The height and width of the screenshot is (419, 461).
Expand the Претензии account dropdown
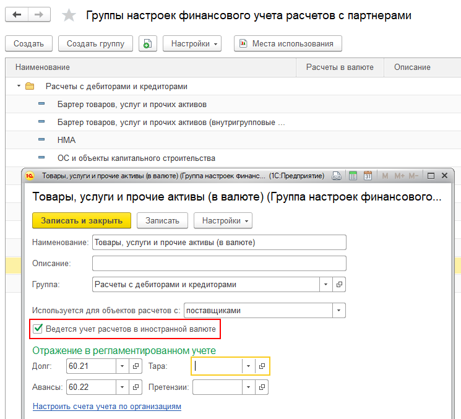coord(248,387)
